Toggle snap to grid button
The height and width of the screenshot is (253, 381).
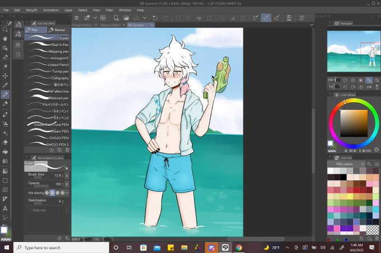[277, 18]
